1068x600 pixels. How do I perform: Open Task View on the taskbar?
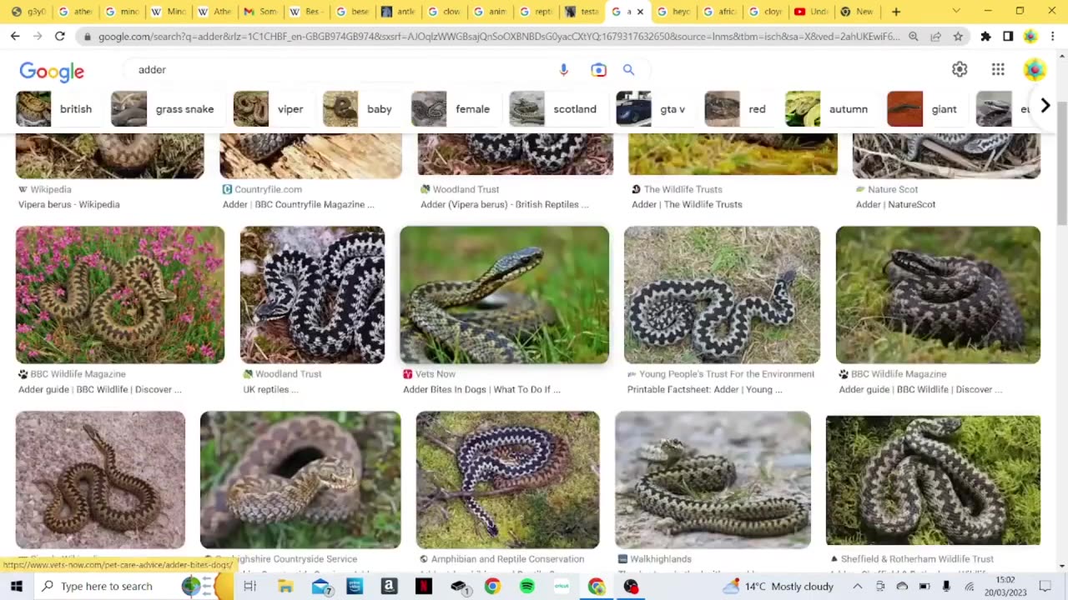[249, 587]
